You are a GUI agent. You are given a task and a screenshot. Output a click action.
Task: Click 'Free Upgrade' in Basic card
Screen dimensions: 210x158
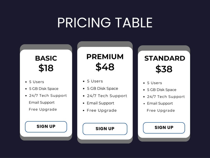coord(43,109)
